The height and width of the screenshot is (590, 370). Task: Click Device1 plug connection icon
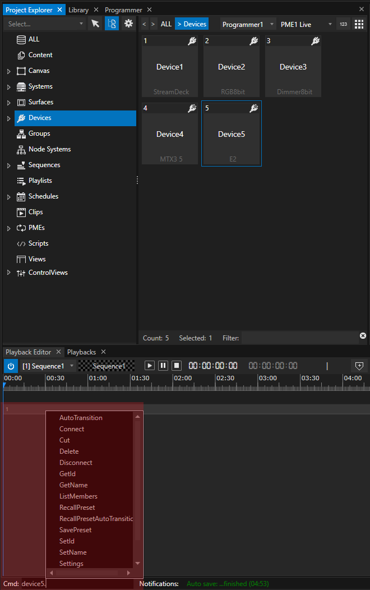click(192, 41)
